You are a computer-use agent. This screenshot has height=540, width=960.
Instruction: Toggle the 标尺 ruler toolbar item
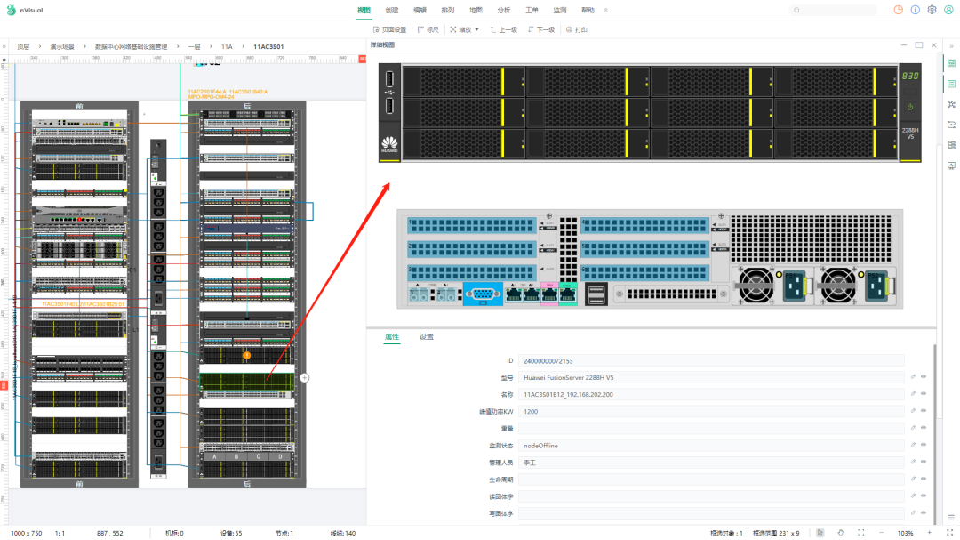pos(428,29)
